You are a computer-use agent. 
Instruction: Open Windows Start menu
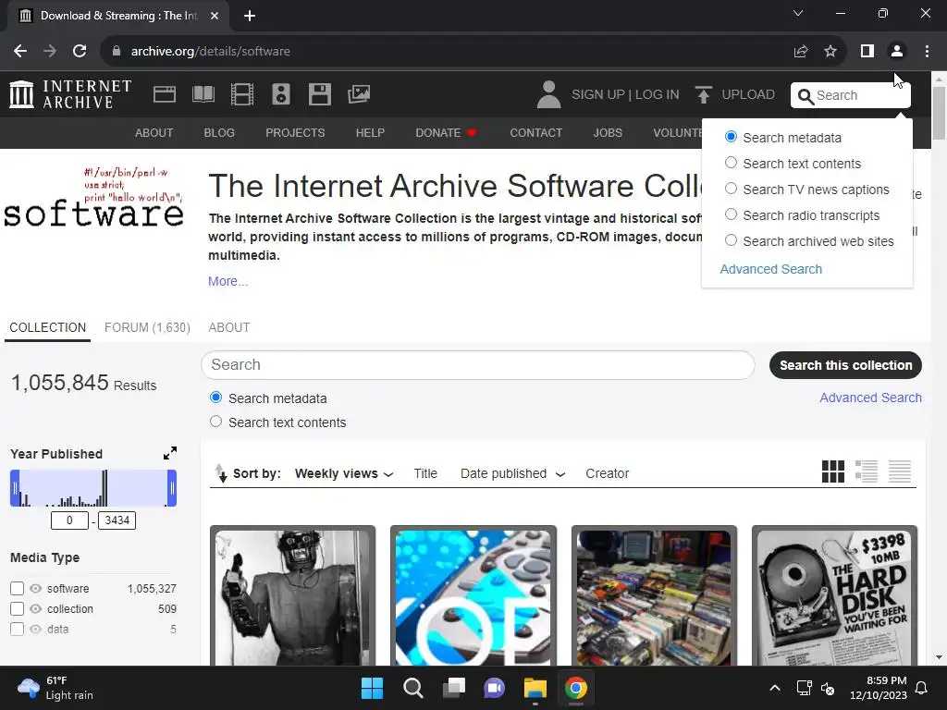coord(372,688)
